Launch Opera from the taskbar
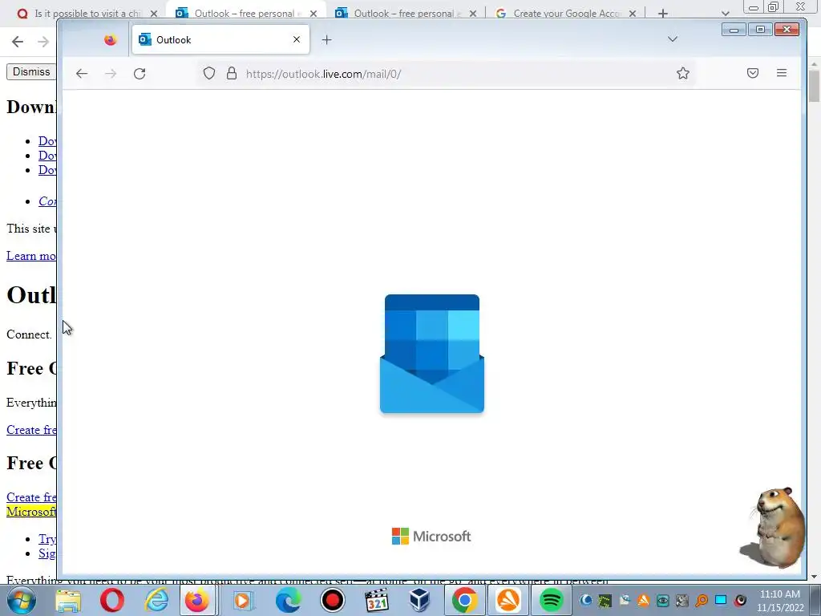 tap(112, 601)
